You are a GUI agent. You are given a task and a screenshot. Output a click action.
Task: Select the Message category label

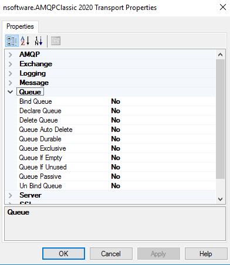(34, 83)
